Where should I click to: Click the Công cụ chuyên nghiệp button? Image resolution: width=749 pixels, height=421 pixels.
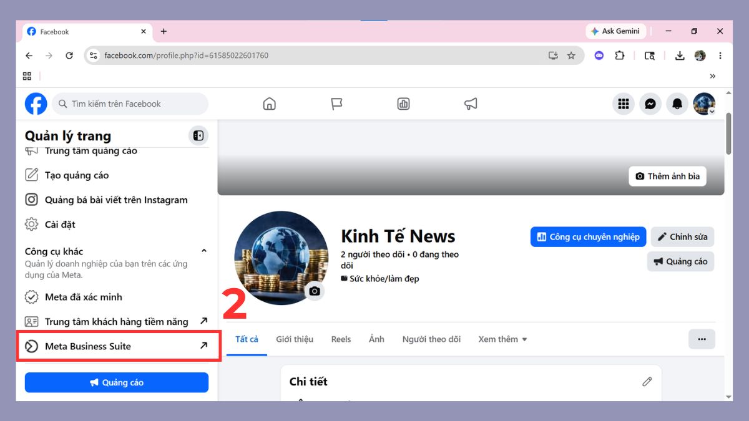[588, 237]
